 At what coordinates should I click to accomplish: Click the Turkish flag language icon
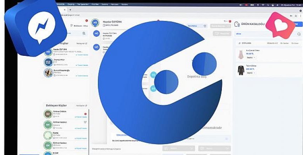pyautogui.click(x=230, y=21)
